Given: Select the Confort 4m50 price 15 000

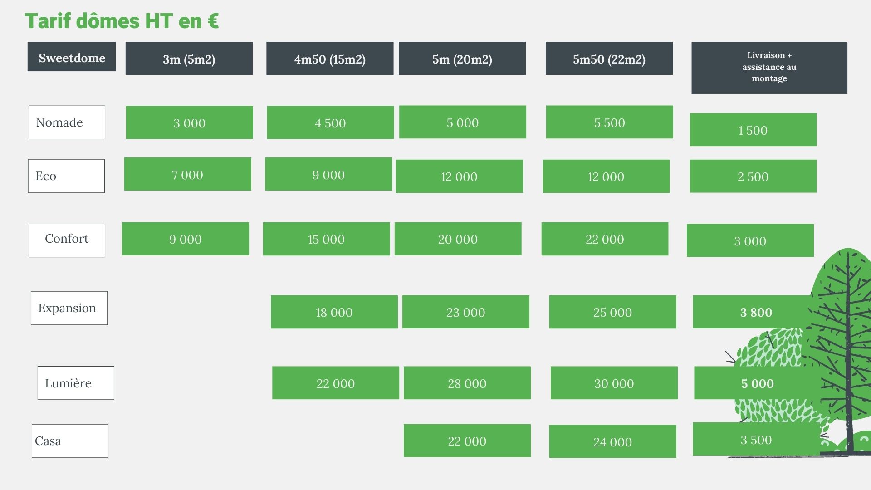Looking at the screenshot, I should 326,239.
